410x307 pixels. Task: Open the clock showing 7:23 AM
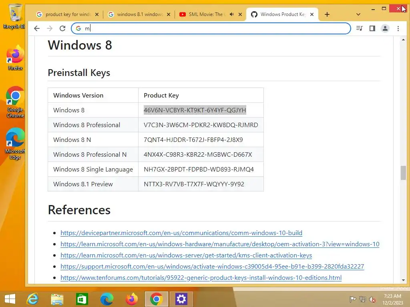pos(392,299)
